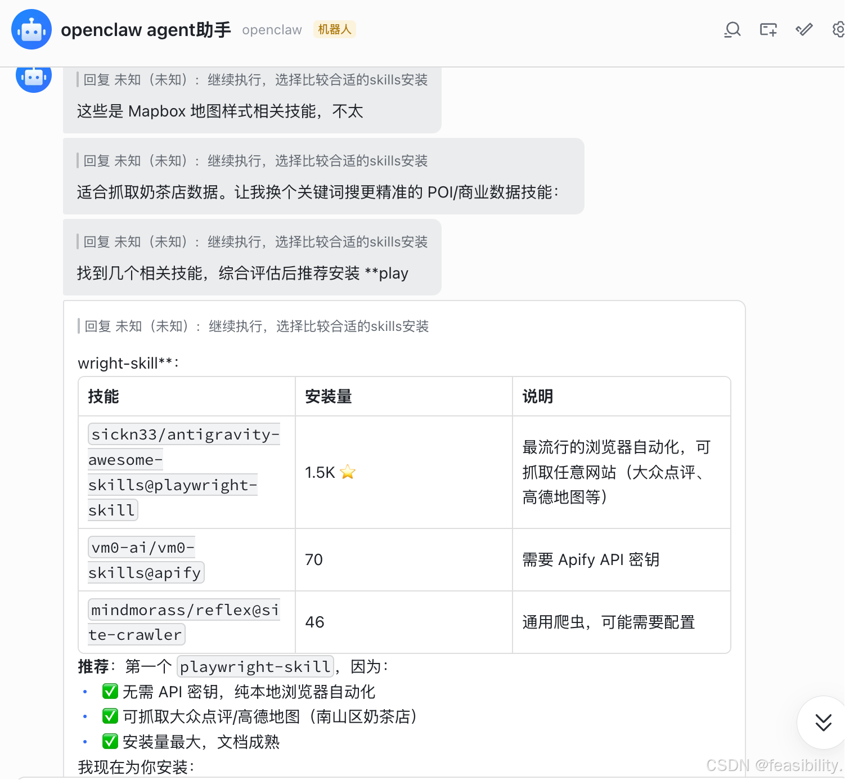The width and height of the screenshot is (845, 780).
Task: Open the chat settings gear
Action: [838, 29]
